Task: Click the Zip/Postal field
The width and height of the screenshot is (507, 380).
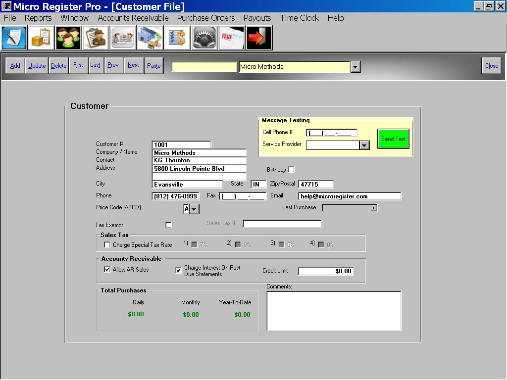Action: [316, 184]
